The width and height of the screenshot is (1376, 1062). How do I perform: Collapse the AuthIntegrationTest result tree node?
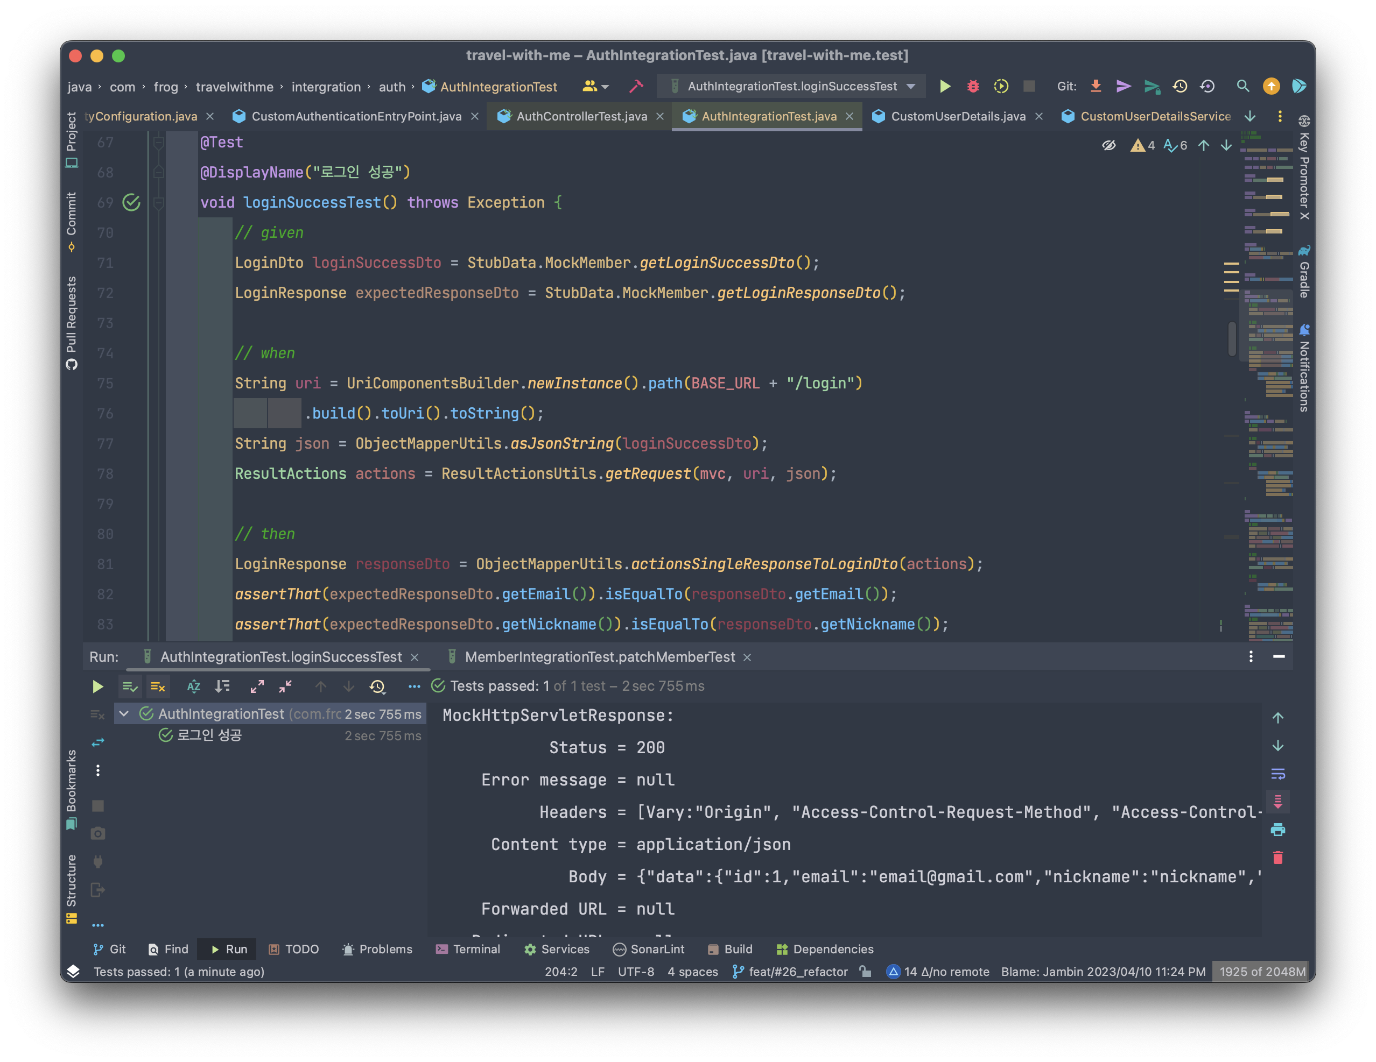click(124, 714)
